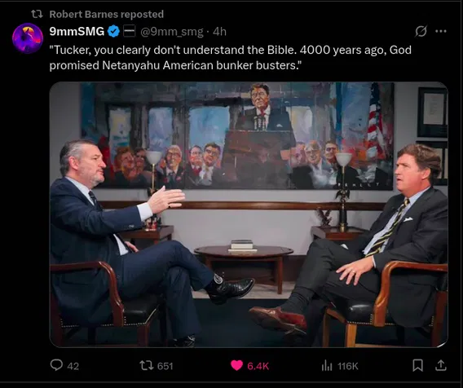Screen dimensions: 463x388
Task: Open 9mmSMG profile avatar
Action: [x=28, y=37]
